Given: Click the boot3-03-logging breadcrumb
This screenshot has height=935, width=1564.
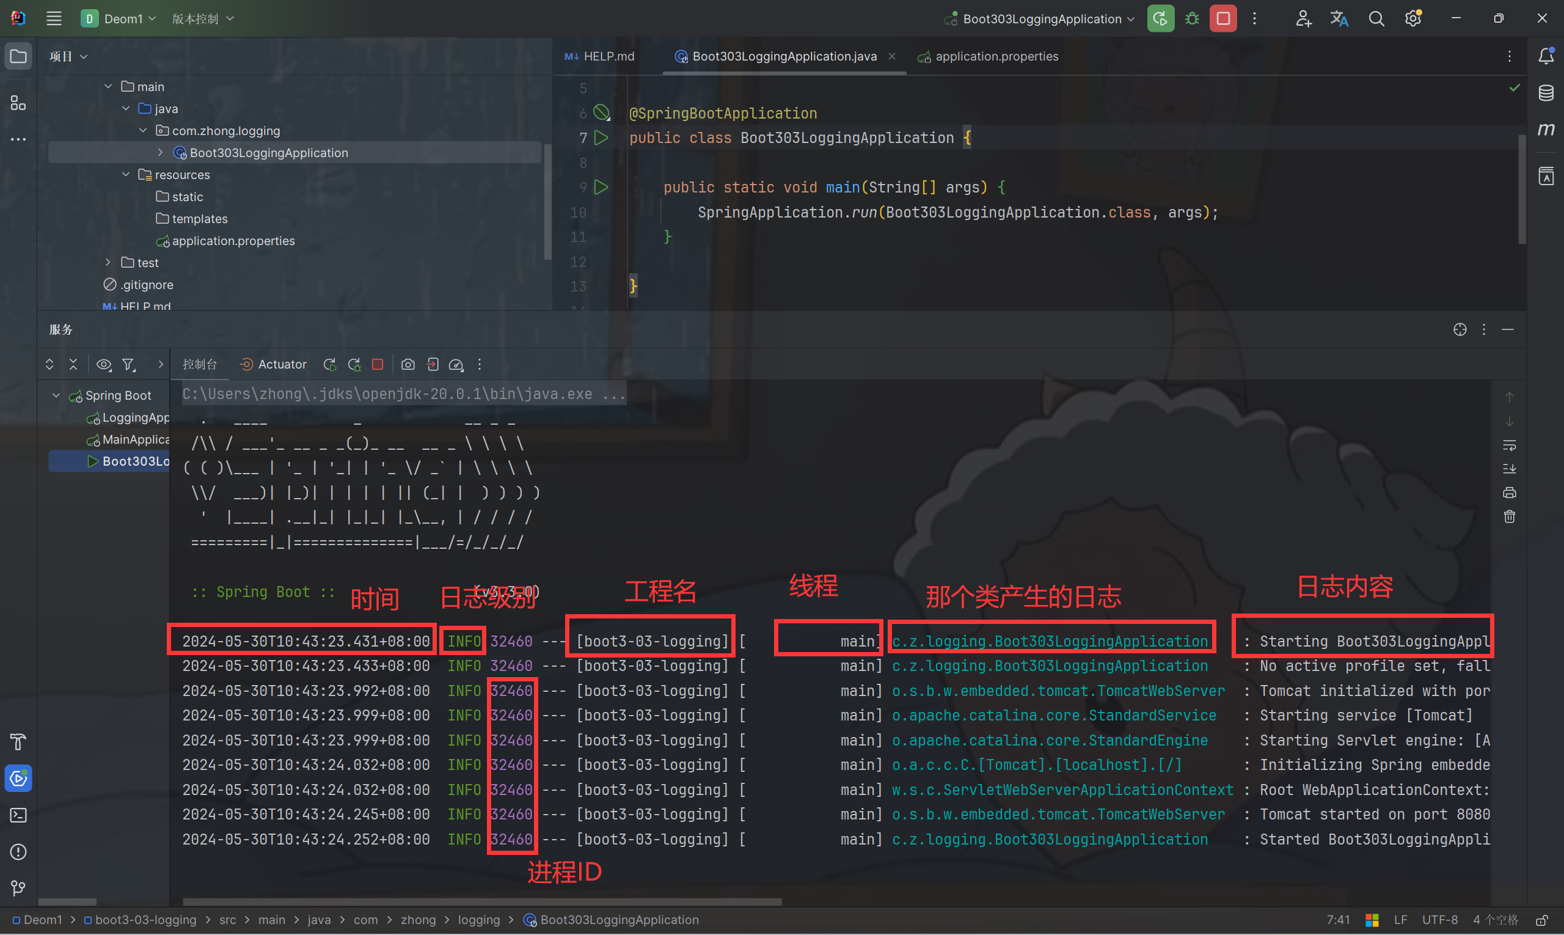Looking at the screenshot, I should [140, 920].
